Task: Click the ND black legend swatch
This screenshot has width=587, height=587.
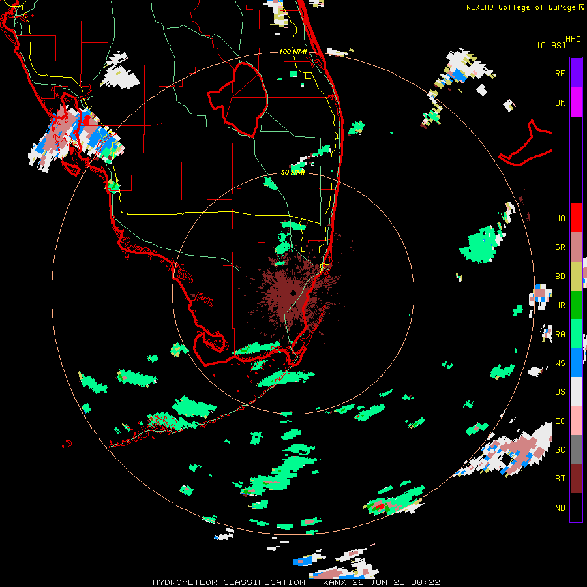Action: click(576, 507)
